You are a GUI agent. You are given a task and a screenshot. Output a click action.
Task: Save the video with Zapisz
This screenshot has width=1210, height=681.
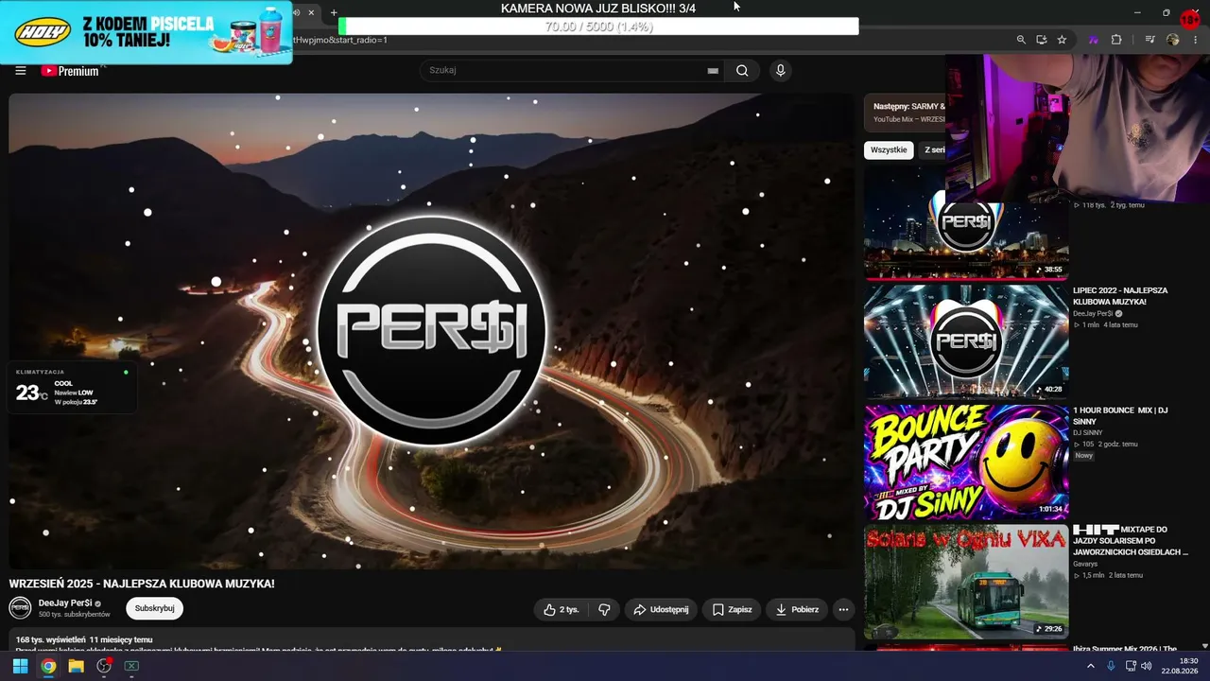[x=732, y=610]
